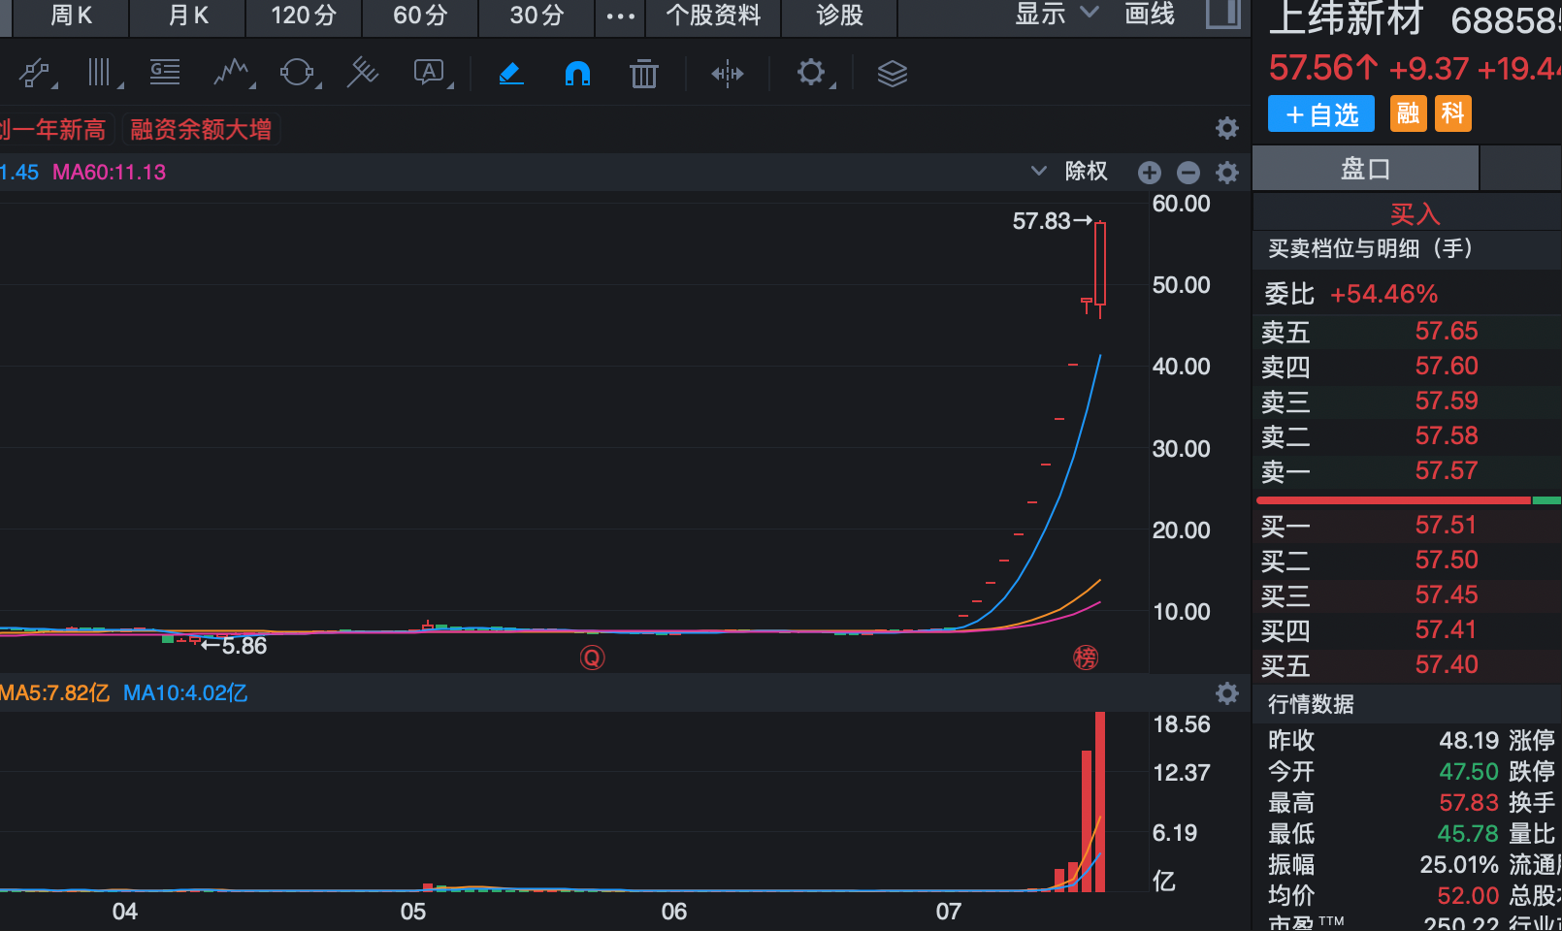This screenshot has height=931, width=1562.
Task: Open the 除权 adjustment dropdown
Action: point(1068,172)
